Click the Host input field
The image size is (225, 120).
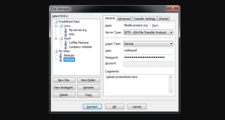click(136, 25)
